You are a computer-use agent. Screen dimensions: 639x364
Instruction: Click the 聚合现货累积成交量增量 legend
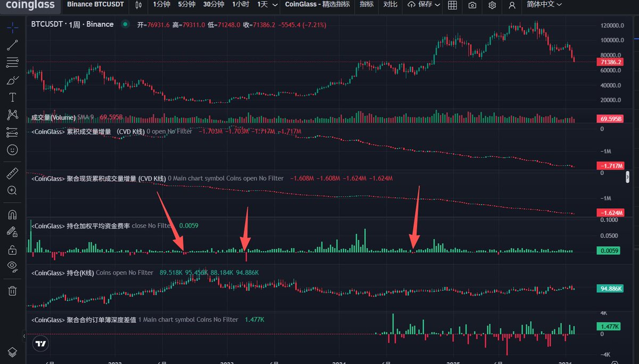[99, 179]
